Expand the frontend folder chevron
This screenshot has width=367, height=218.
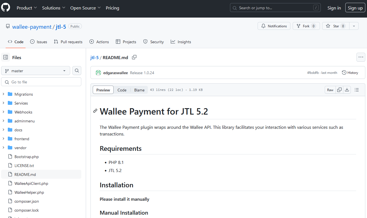[x=3, y=139]
